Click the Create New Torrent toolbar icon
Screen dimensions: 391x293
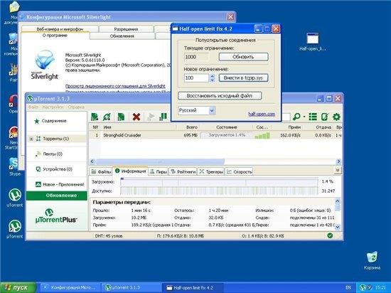(x=121, y=117)
